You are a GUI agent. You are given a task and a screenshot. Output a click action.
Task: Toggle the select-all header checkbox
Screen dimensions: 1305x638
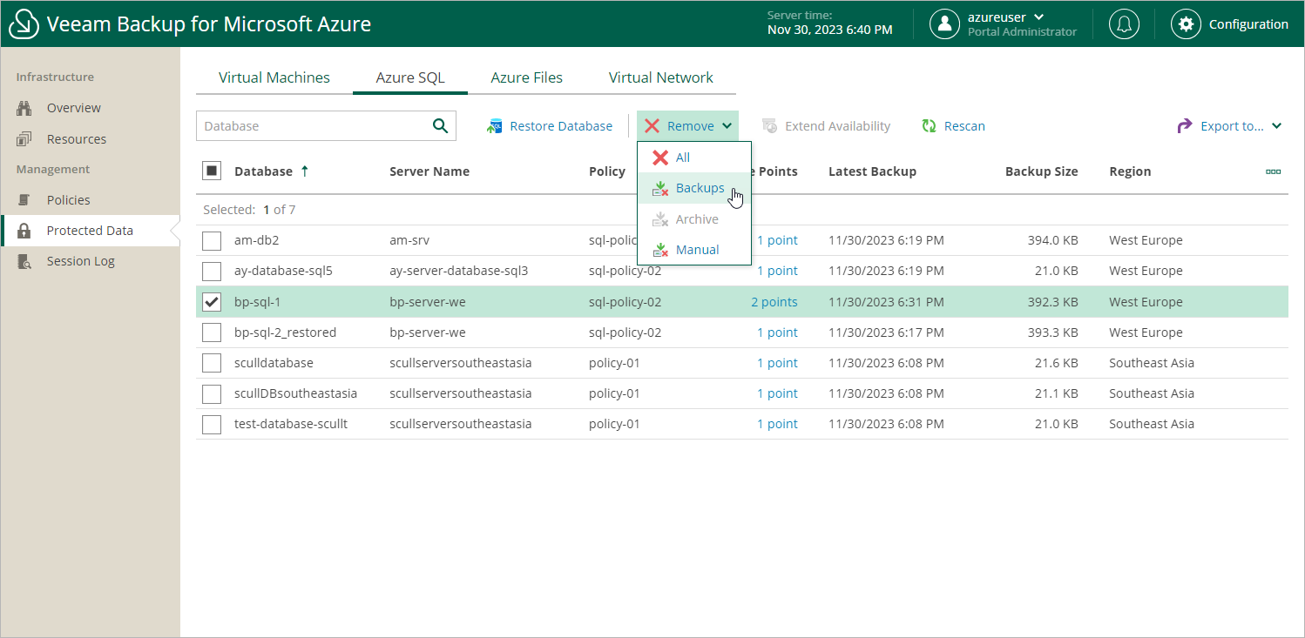tap(212, 171)
